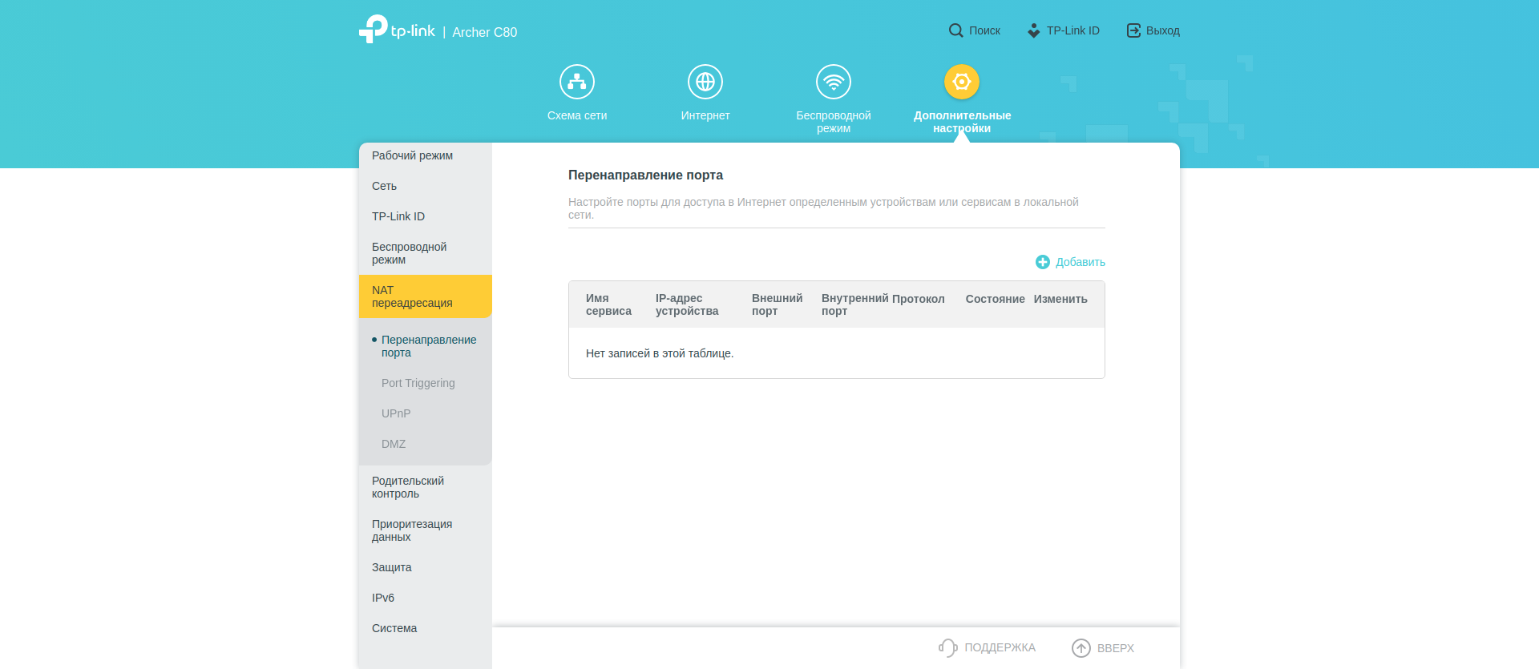Click the Добавить link
Screen dimensions: 1539x669
click(1080, 262)
